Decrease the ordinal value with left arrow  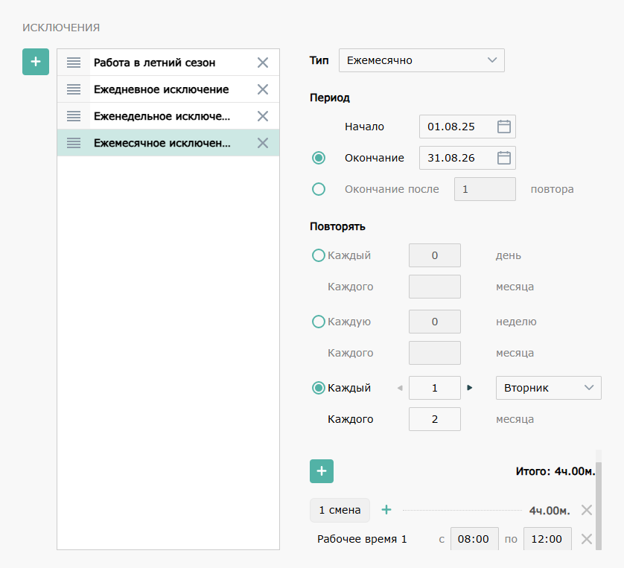tap(400, 388)
